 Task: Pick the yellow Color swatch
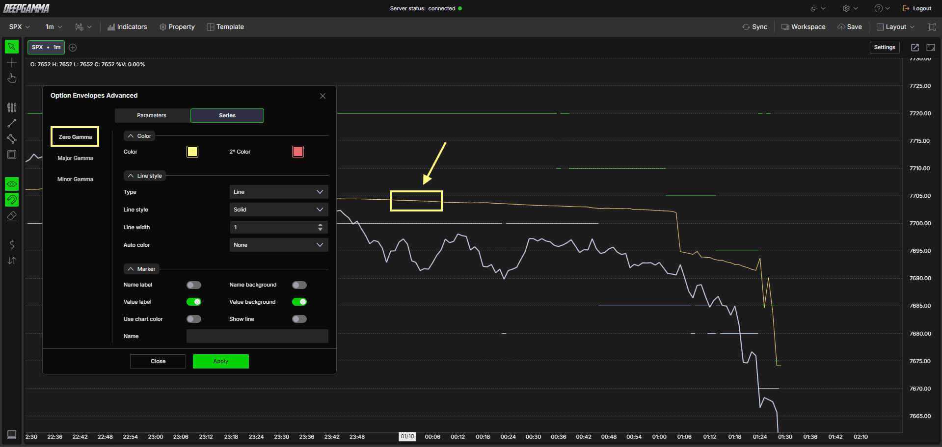coord(192,152)
